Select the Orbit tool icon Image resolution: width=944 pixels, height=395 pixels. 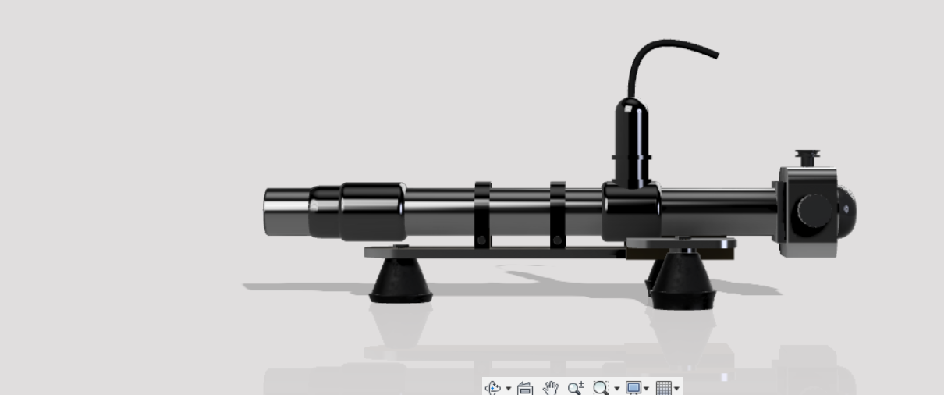tap(492, 388)
